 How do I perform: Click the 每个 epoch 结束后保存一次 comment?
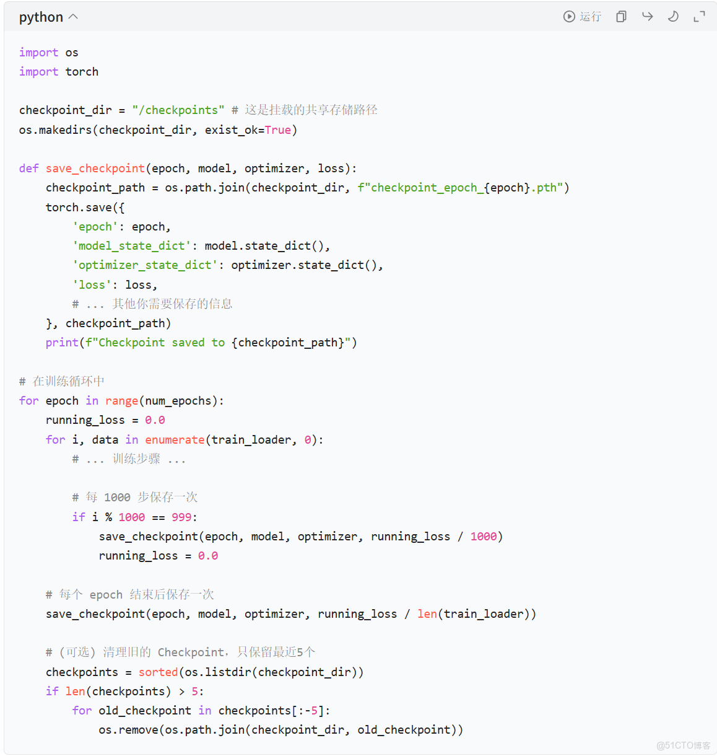pos(130,595)
